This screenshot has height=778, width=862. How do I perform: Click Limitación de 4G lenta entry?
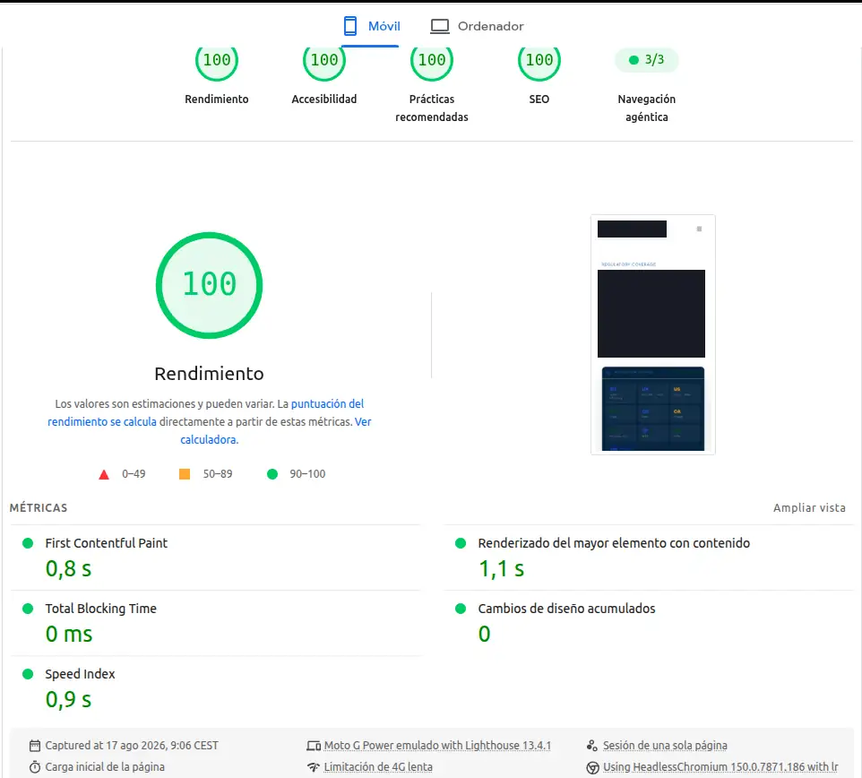point(378,767)
